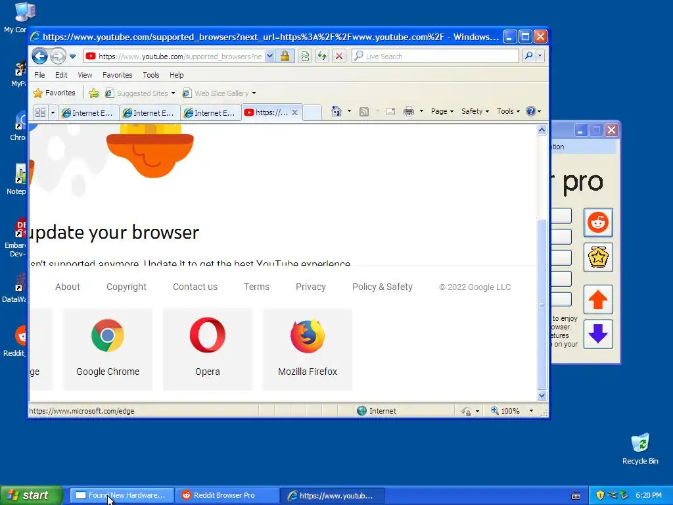The image size is (673, 505).
Task: Open the search provider dropdown arrow
Action: point(540,56)
